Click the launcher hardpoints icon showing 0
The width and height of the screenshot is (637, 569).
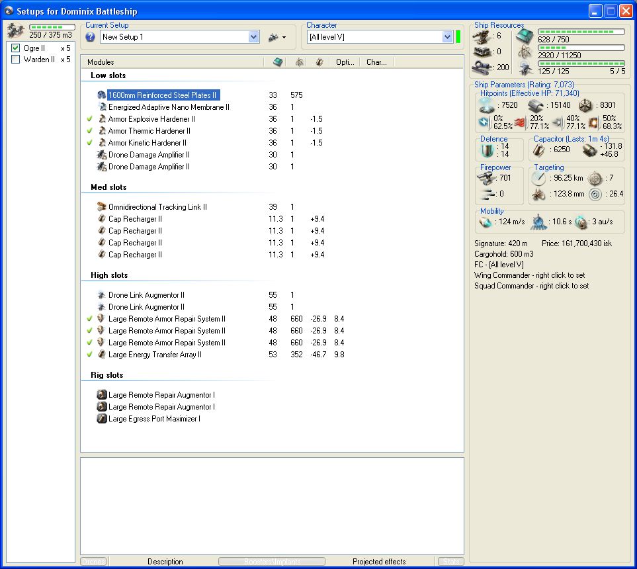click(x=482, y=52)
